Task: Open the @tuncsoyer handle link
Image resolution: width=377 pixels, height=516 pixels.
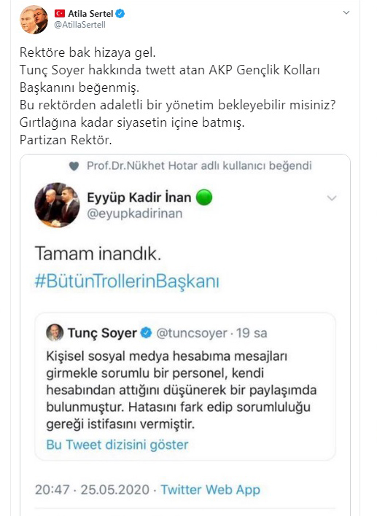Action: pyautogui.click(x=191, y=333)
